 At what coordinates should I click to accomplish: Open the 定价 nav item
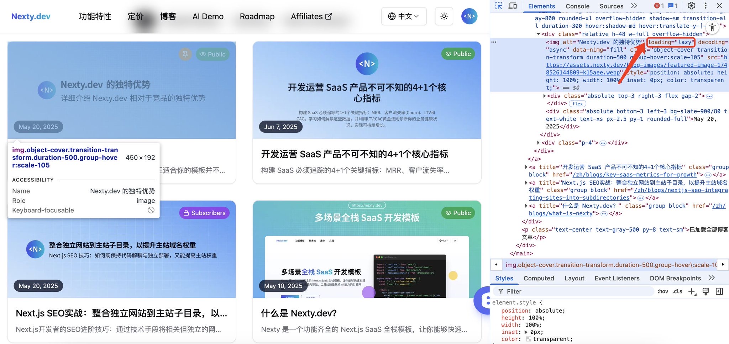point(136,16)
